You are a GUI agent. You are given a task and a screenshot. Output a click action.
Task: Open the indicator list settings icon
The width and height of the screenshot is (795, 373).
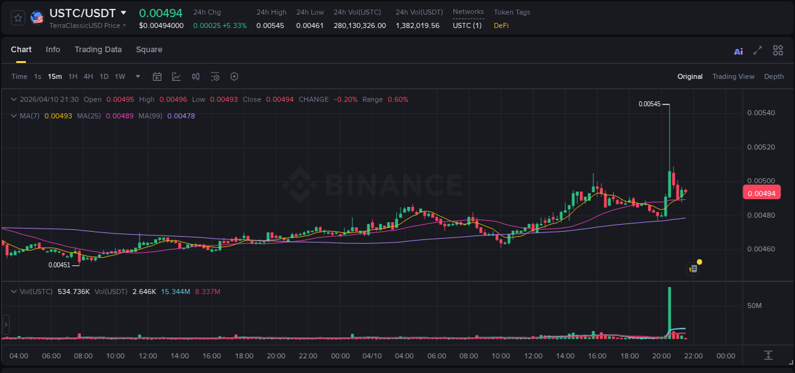[x=215, y=76]
